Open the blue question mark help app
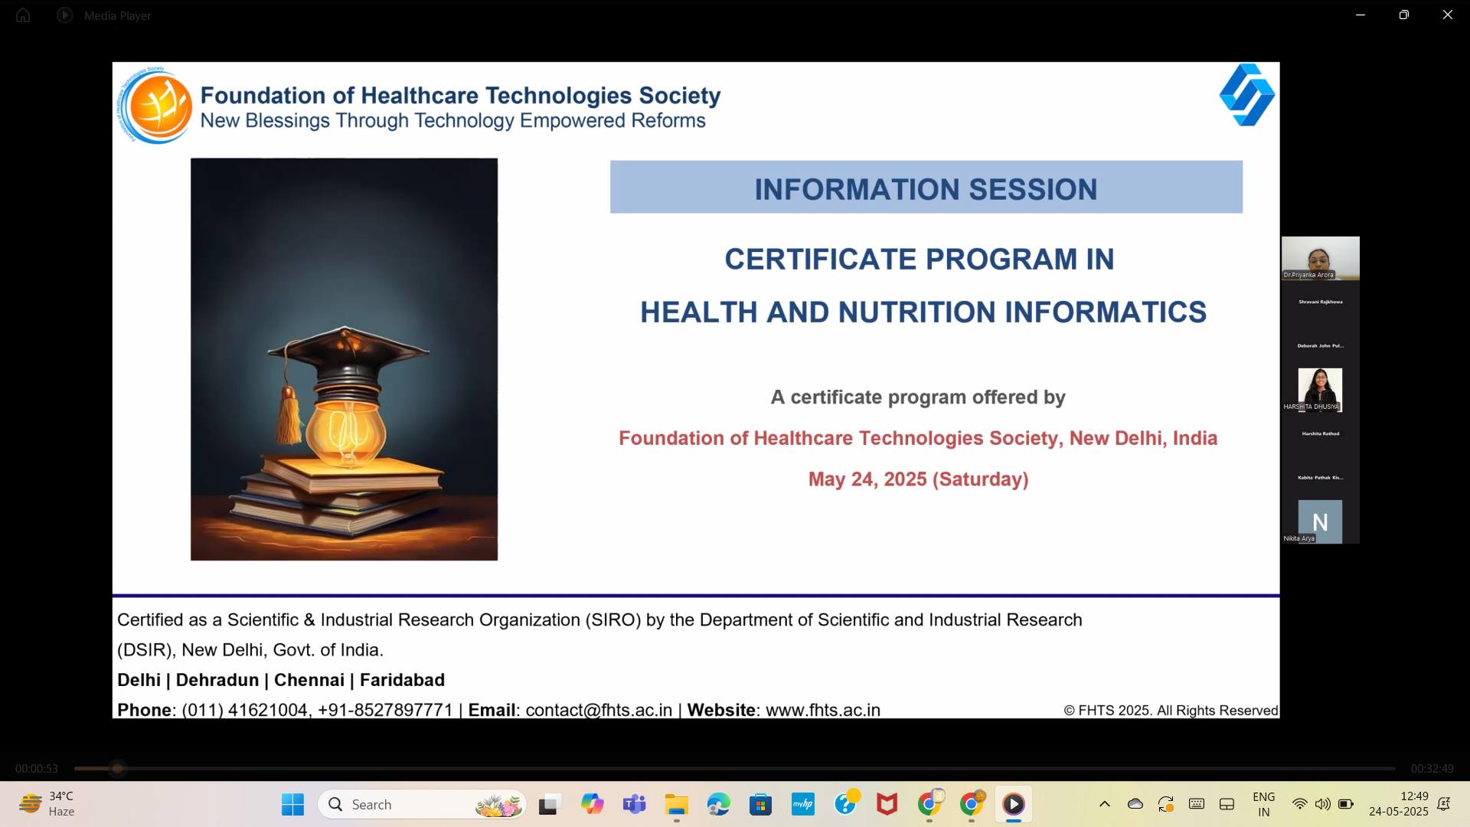Image resolution: width=1470 pixels, height=827 pixels. [x=846, y=804]
